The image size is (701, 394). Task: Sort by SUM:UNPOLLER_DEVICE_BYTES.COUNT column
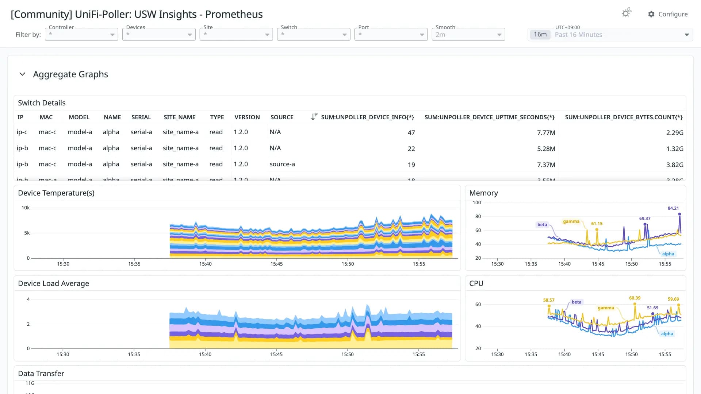click(624, 117)
